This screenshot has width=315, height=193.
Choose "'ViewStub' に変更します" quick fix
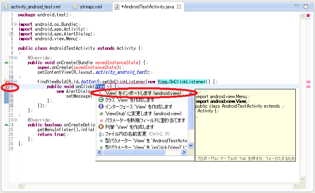tap(137, 113)
